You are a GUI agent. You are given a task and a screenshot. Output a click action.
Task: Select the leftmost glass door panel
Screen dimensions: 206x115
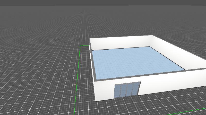(x=117, y=91)
